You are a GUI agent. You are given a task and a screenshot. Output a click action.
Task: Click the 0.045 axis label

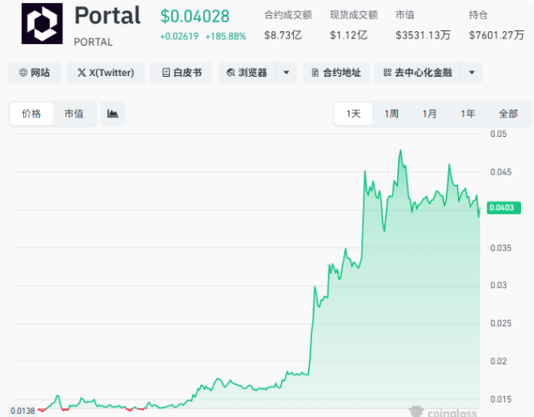tap(500, 172)
